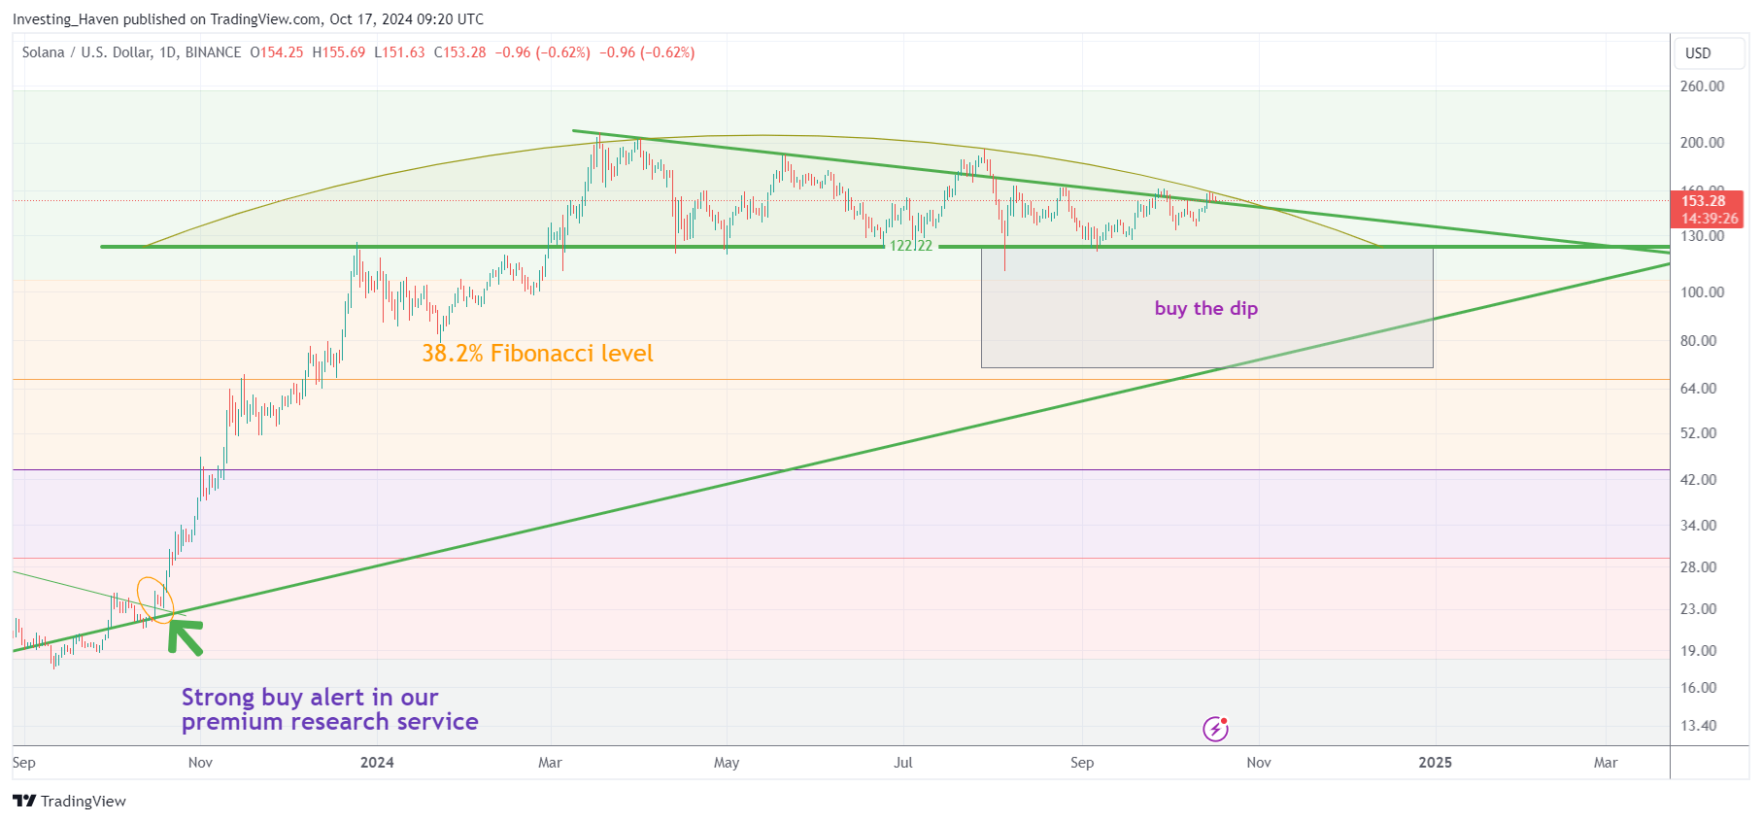This screenshot has height=822, width=1762.
Task: Click the 80.00 price axis label
Action: [1699, 341]
